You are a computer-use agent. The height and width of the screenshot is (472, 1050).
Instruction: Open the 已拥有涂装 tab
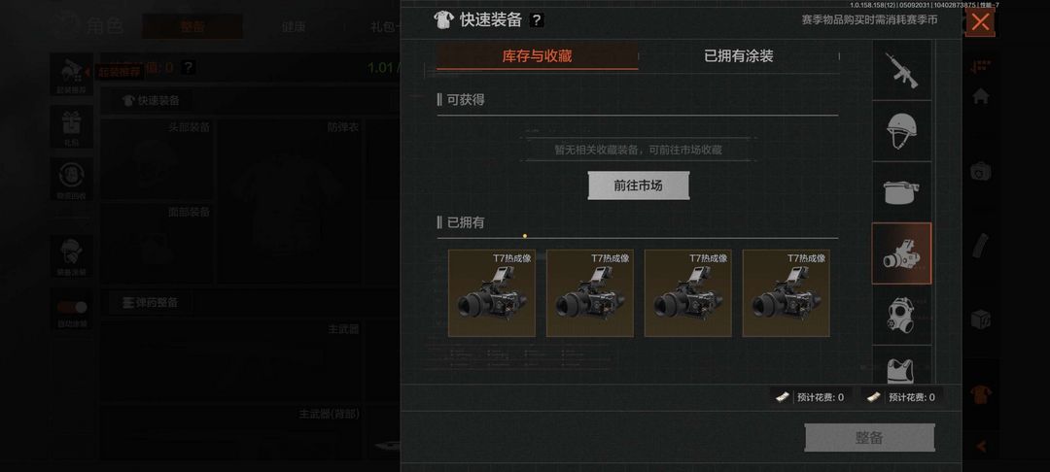[x=739, y=56]
